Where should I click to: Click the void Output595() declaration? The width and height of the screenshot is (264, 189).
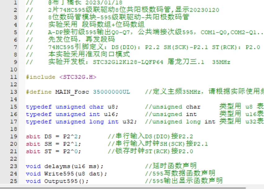tap(57, 181)
